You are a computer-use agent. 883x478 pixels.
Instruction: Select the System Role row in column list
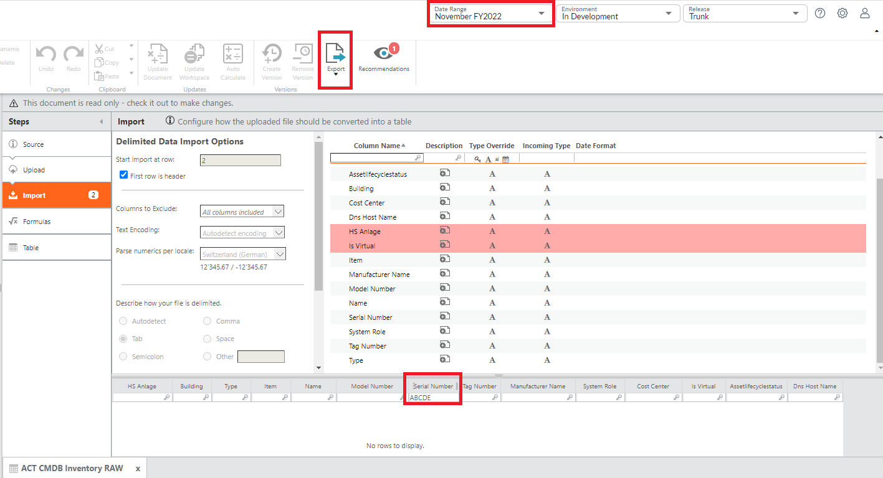coord(598,332)
